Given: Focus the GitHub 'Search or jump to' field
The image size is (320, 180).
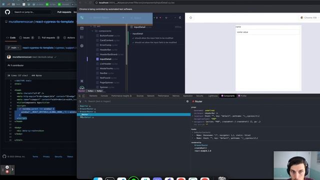Looking at the screenshot, I should 32,12.
